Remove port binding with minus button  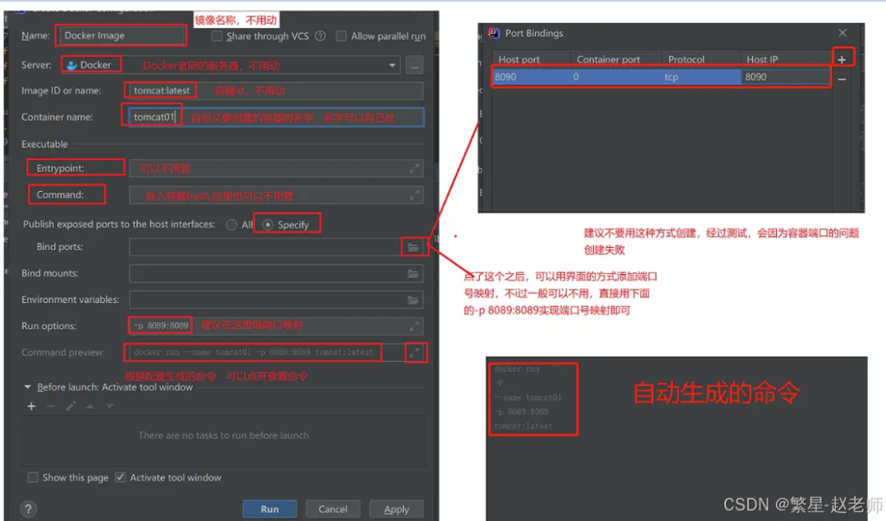point(842,80)
